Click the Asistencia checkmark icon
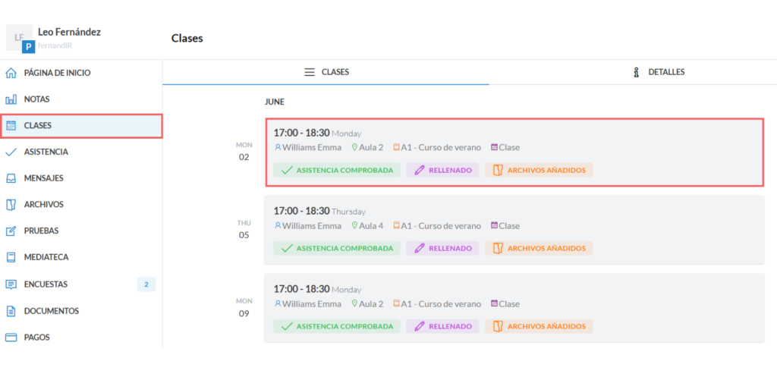Screen dimensions: 777x380 [x=11, y=152]
